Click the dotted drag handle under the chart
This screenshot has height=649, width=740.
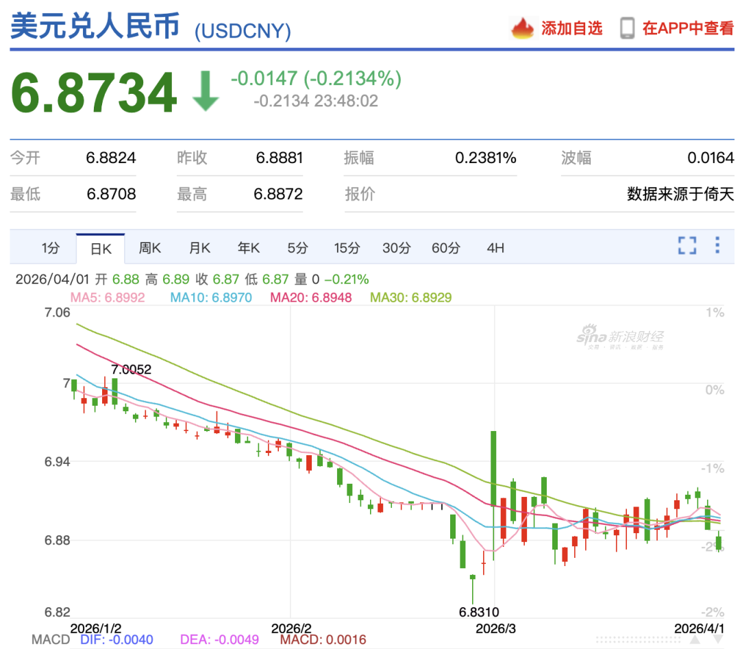pyautogui.click(x=638, y=639)
